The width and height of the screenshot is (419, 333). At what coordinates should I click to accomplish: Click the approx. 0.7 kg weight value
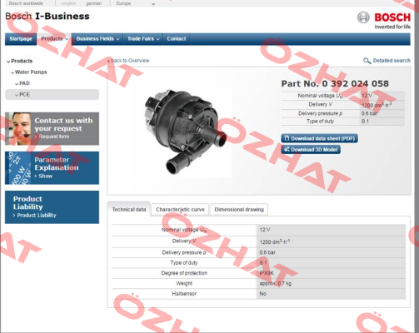[276, 284]
